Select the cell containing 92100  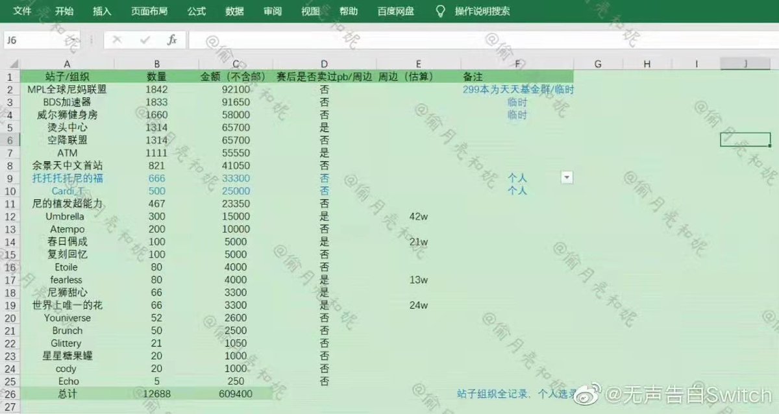coord(235,89)
